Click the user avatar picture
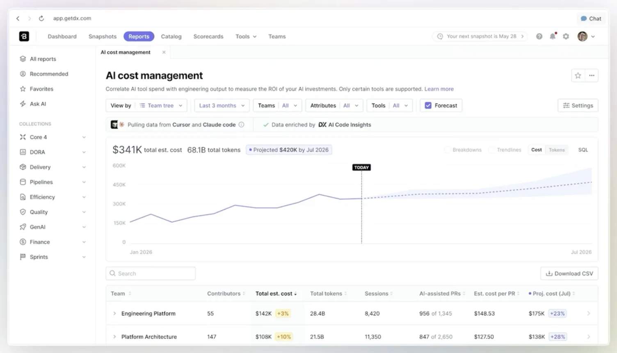 point(582,36)
